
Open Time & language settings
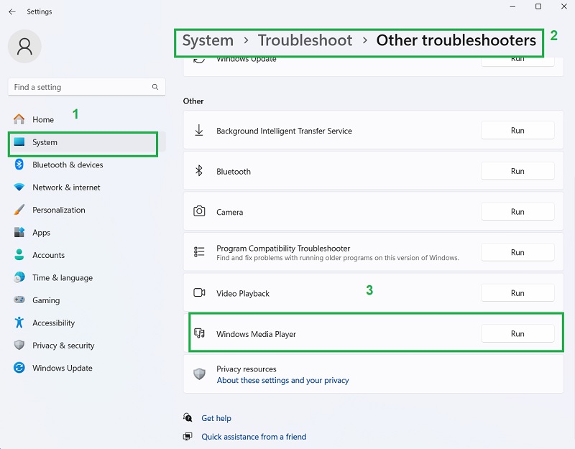[x=86, y=277]
